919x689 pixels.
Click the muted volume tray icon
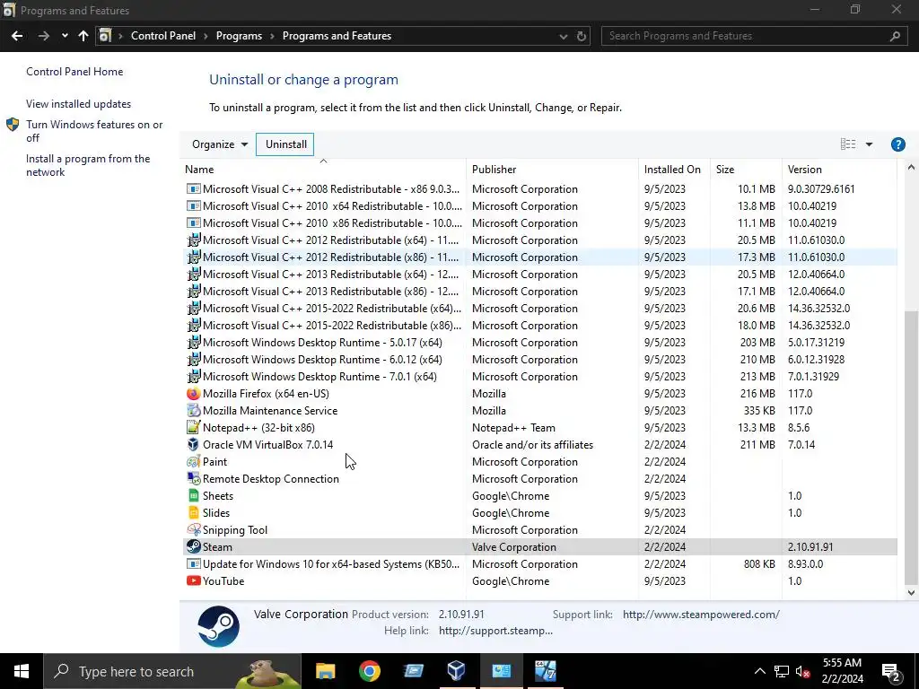(802, 671)
